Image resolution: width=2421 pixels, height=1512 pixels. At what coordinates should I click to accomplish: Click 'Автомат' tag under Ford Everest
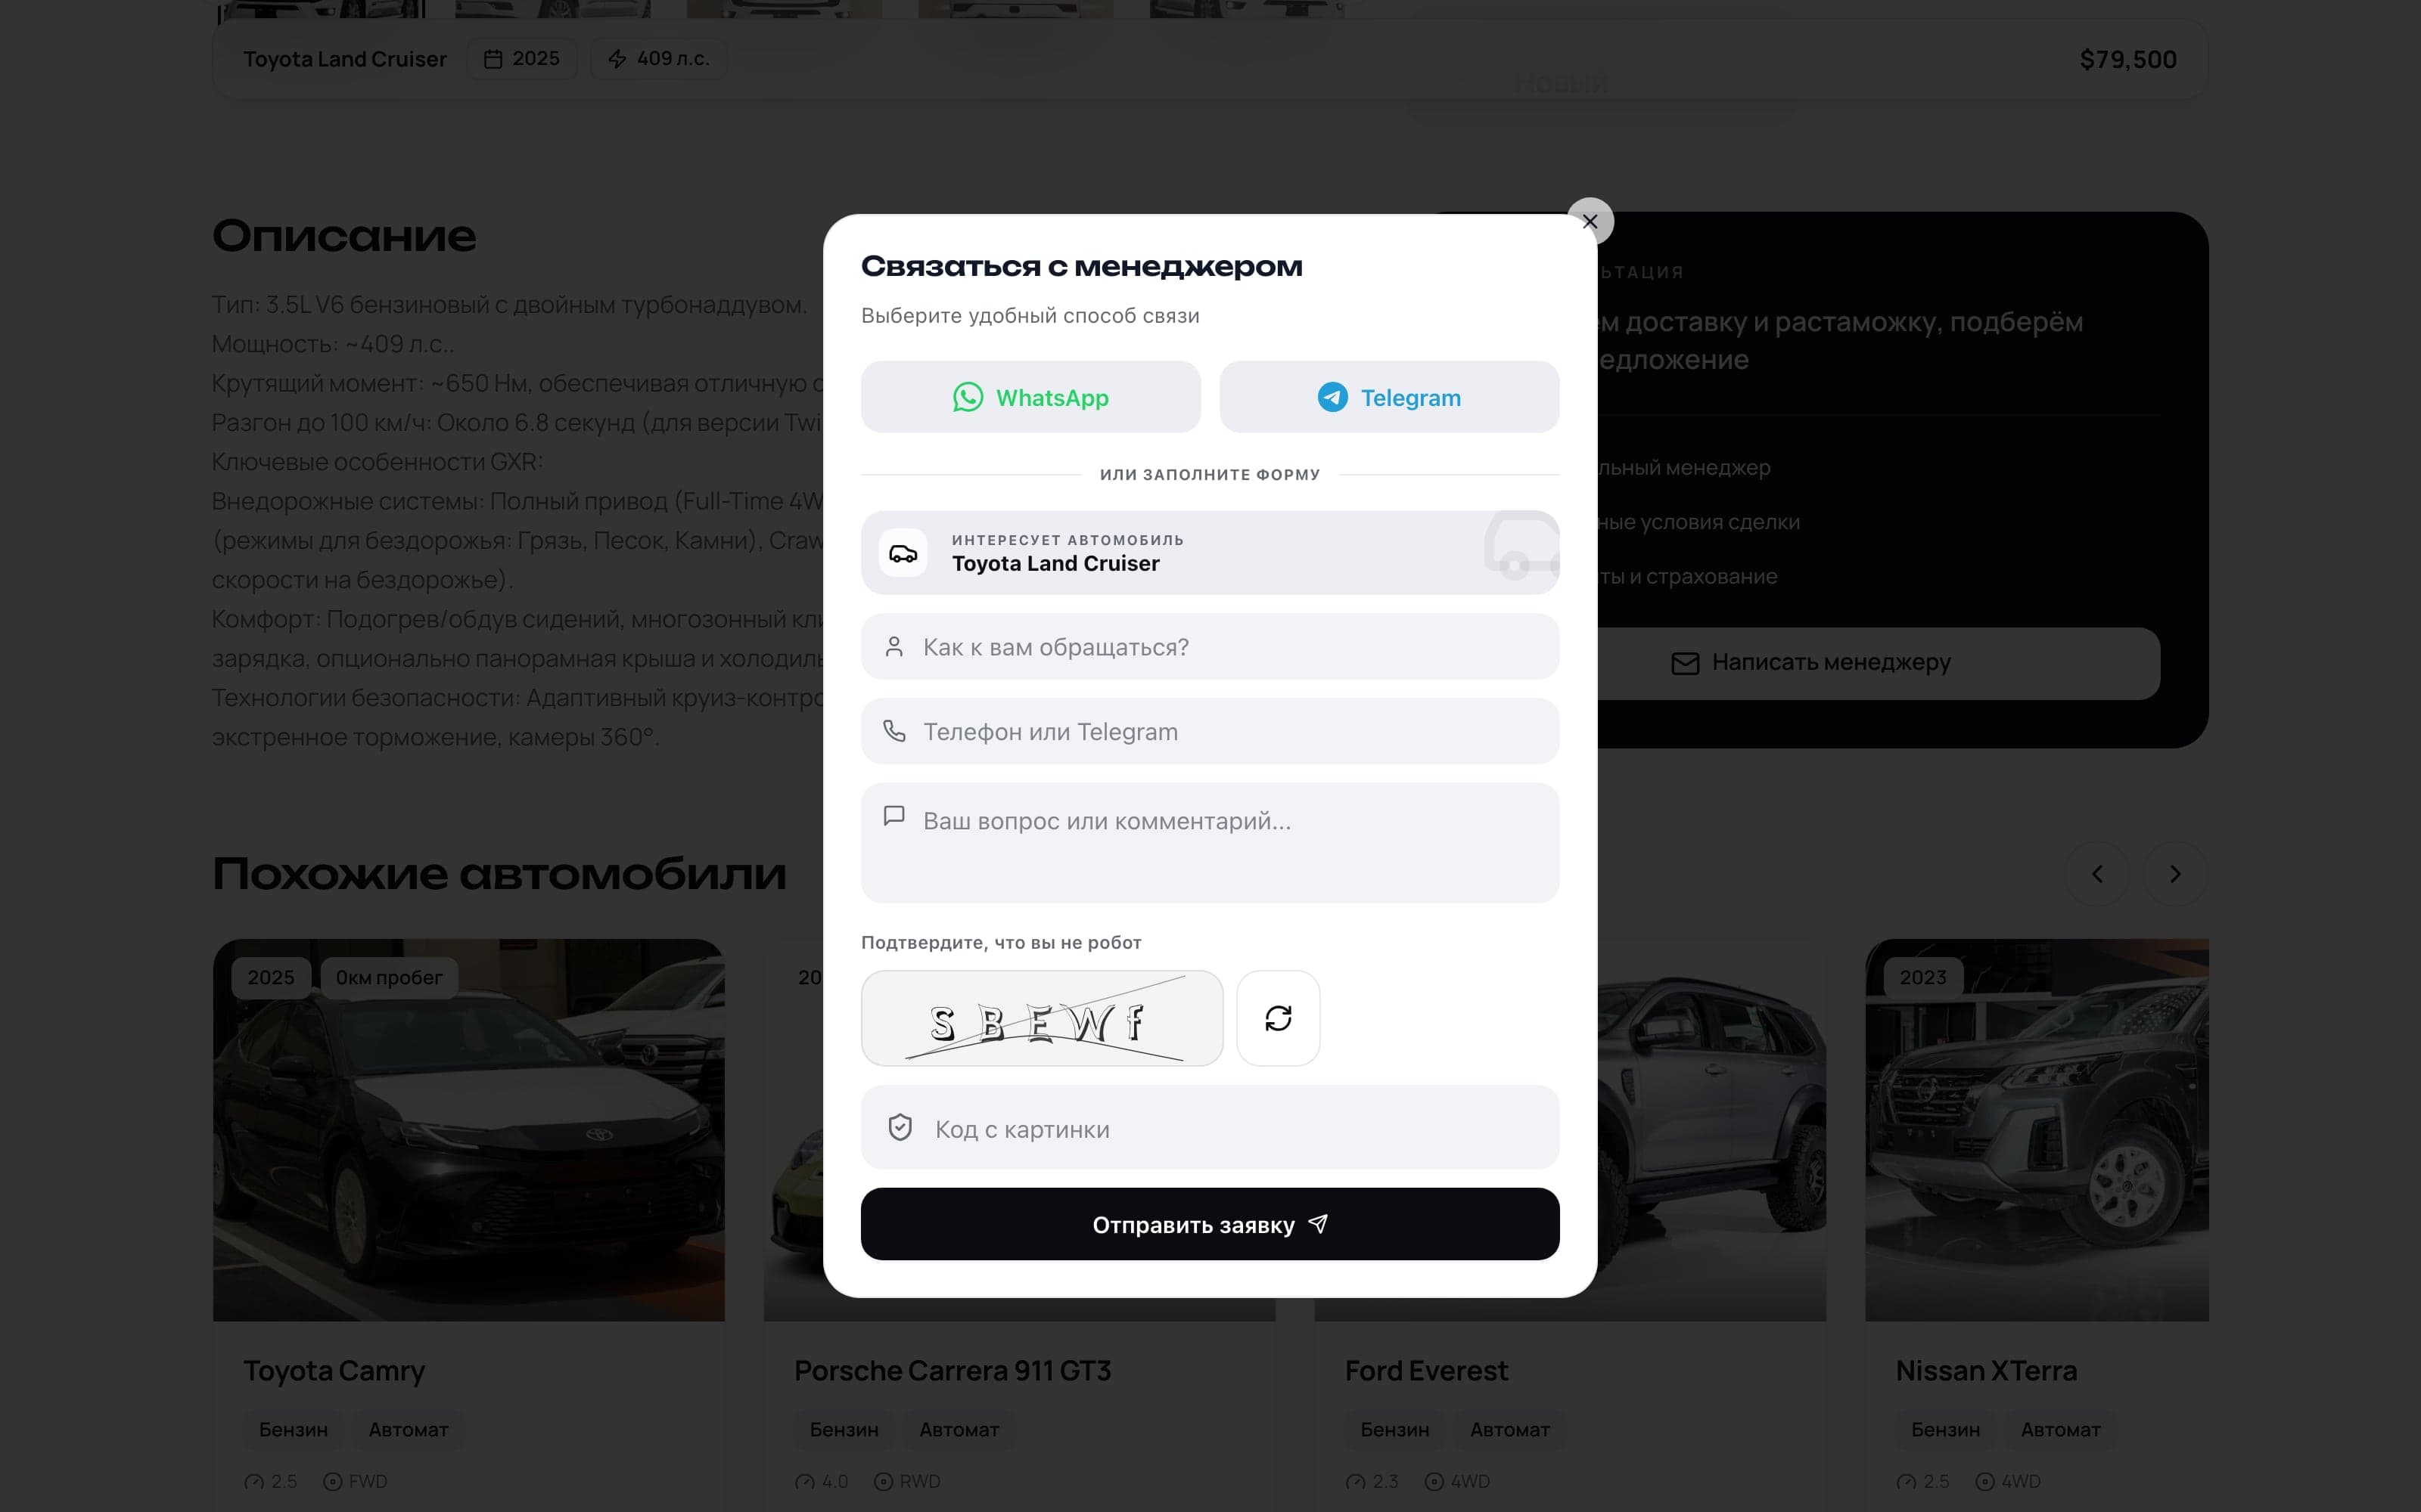(x=1509, y=1429)
